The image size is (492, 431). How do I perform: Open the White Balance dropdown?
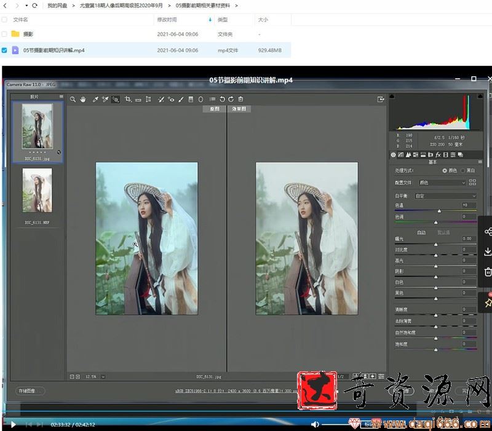pyautogui.click(x=445, y=196)
